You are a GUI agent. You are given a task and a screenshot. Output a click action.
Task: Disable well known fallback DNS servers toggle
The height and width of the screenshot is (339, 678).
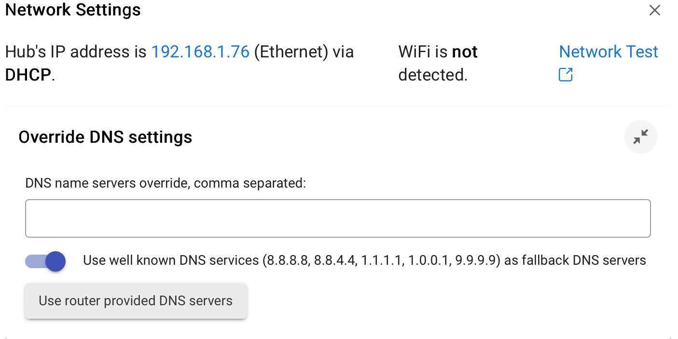coord(45,261)
